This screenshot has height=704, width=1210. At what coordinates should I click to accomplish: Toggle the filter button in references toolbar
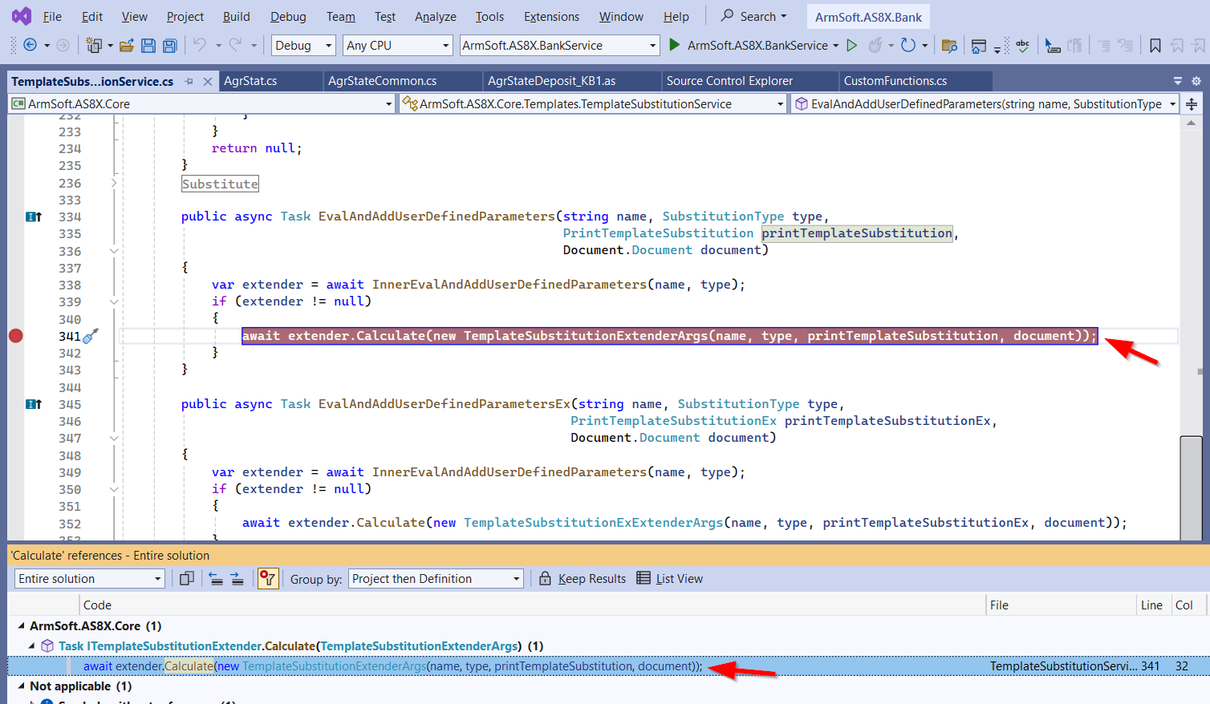tap(268, 579)
